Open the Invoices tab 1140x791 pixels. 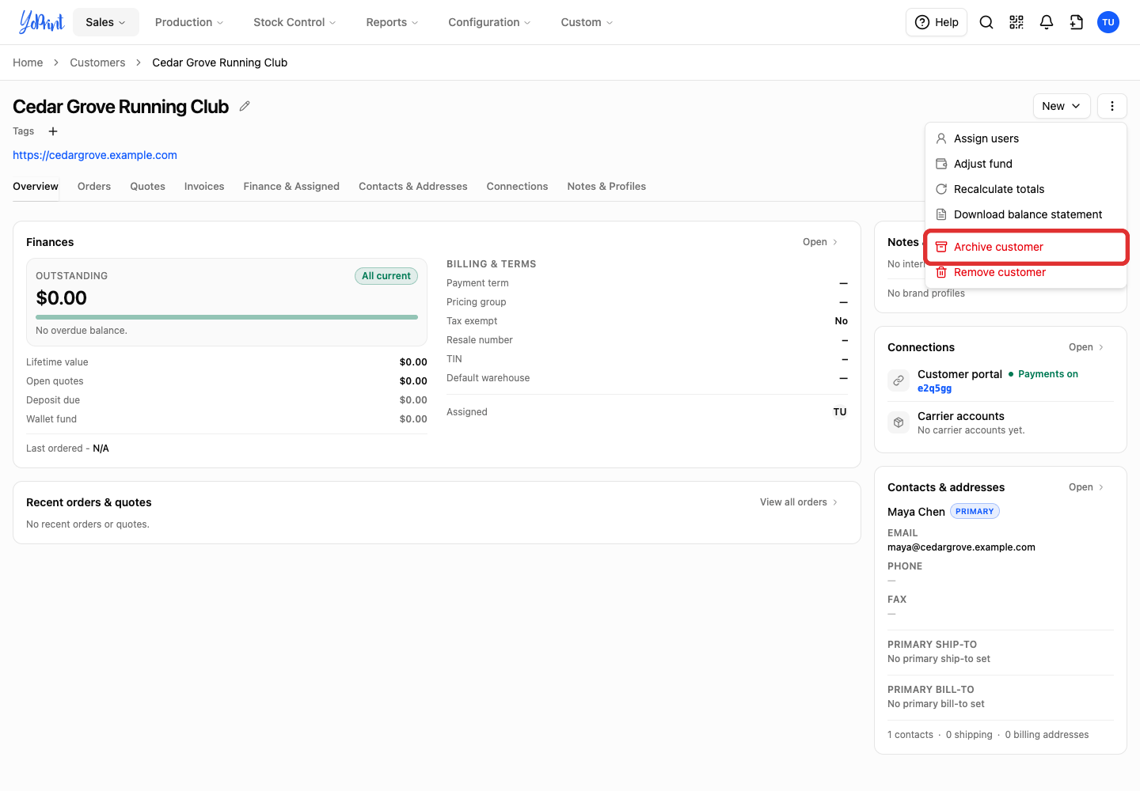204,187
